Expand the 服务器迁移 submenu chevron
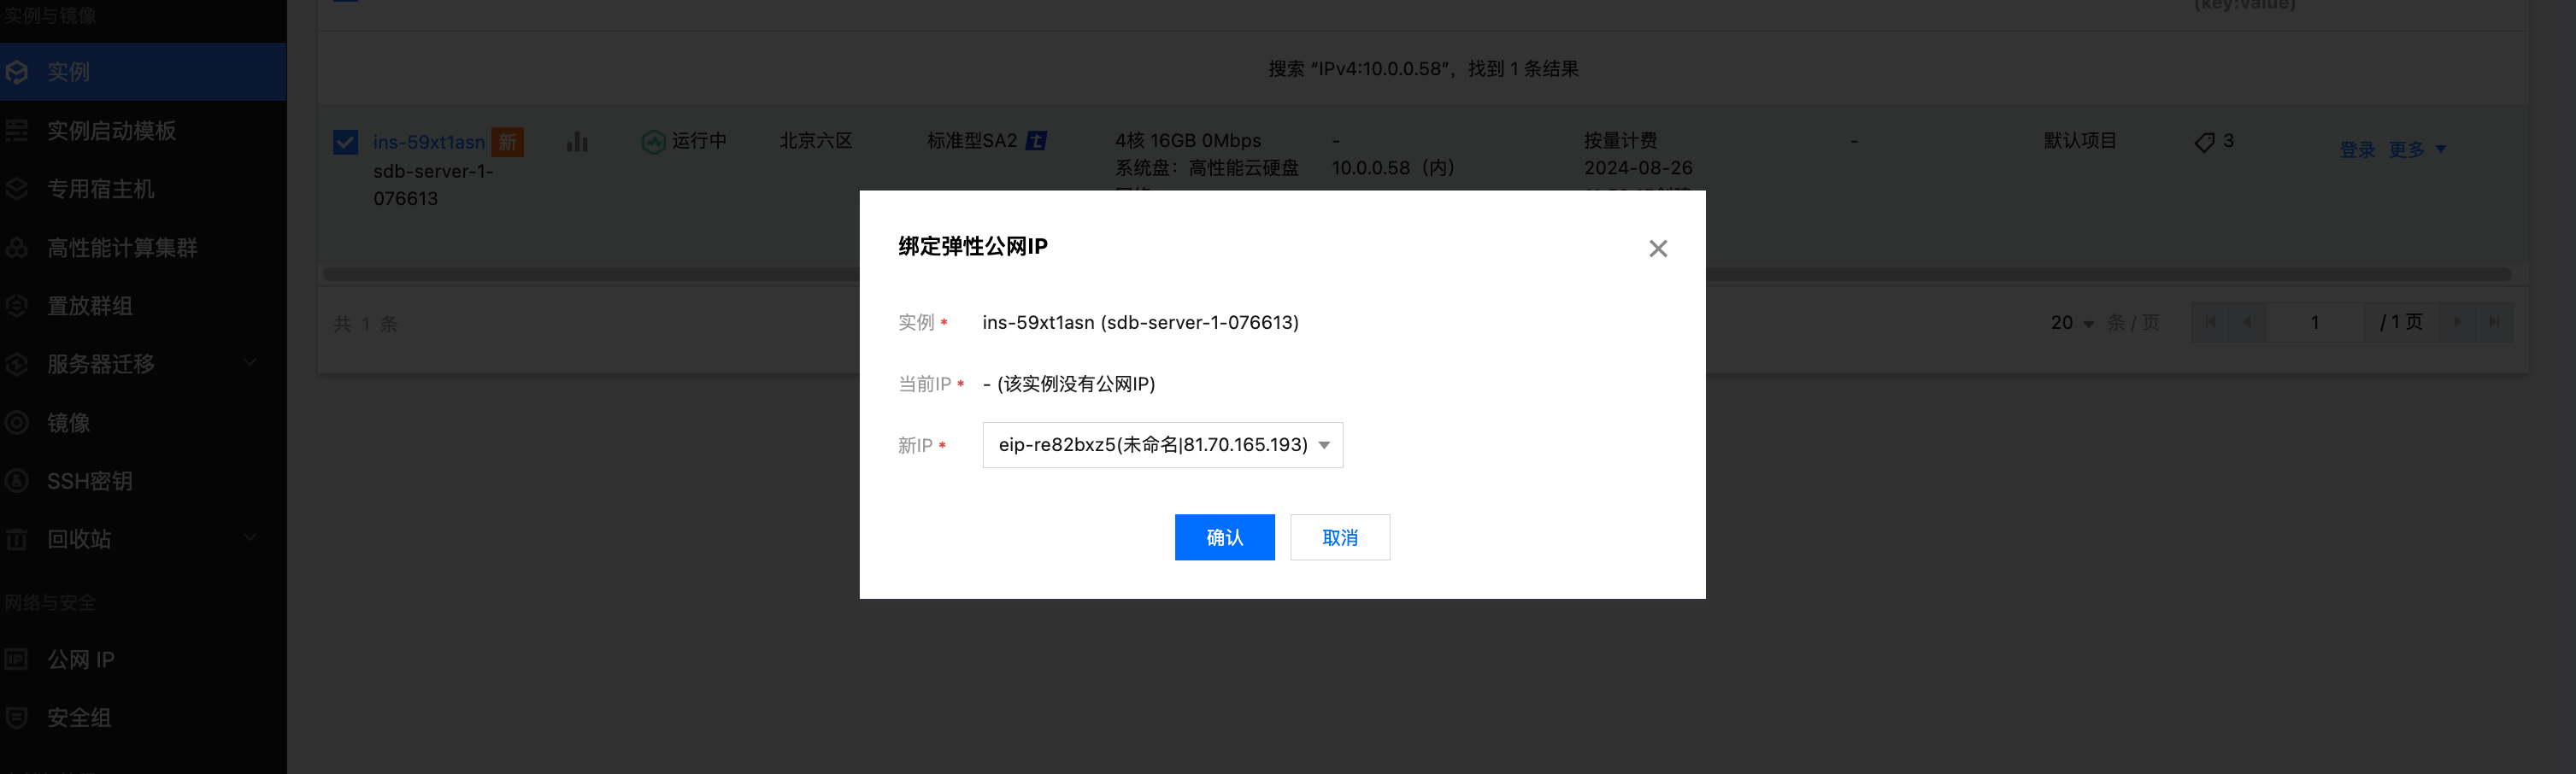Image resolution: width=2576 pixels, height=774 pixels. [x=250, y=363]
